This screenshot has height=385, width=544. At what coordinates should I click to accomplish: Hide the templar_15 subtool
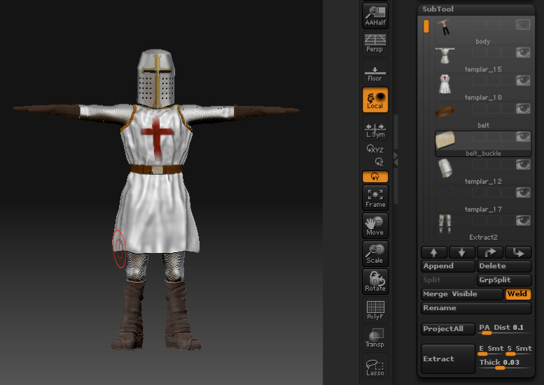point(523,52)
